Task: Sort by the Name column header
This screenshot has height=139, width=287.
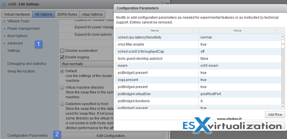Action: click(154, 31)
